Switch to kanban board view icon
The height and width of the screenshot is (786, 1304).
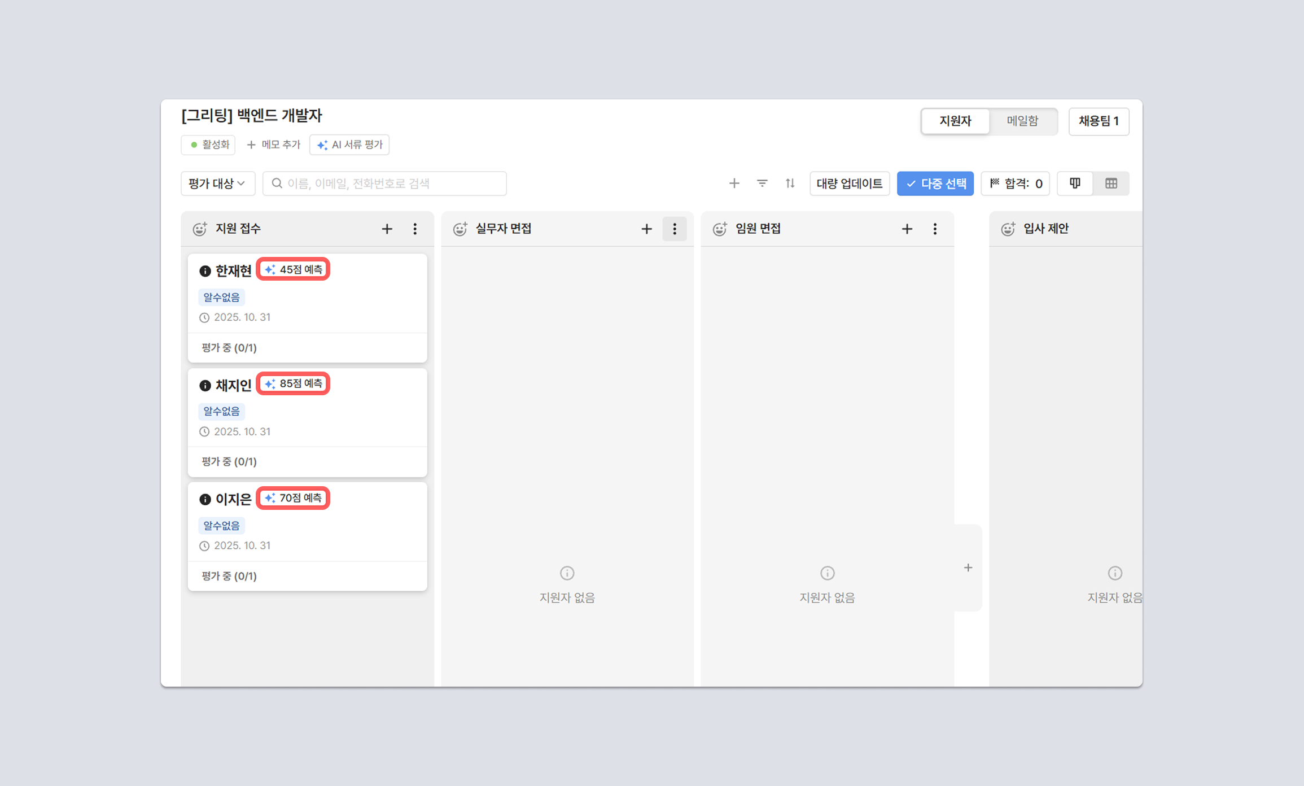tap(1075, 184)
